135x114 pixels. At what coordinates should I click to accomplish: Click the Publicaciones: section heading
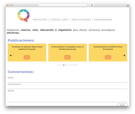coord(21,40)
